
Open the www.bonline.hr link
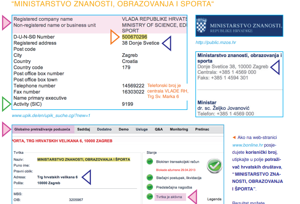pos(248,145)
